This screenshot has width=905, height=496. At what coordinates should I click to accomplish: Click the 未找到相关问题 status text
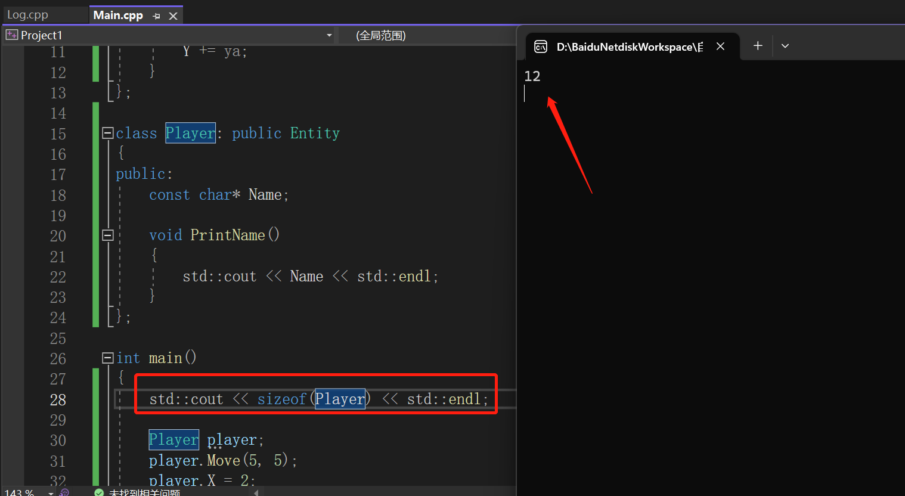click(x=144, y=492)
